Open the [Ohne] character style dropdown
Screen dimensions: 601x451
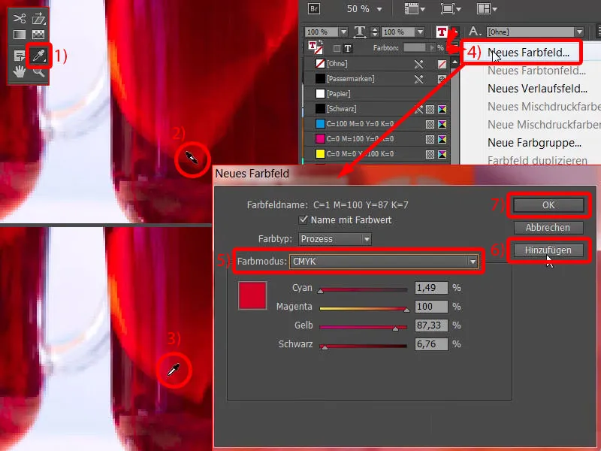pos(579,32)
